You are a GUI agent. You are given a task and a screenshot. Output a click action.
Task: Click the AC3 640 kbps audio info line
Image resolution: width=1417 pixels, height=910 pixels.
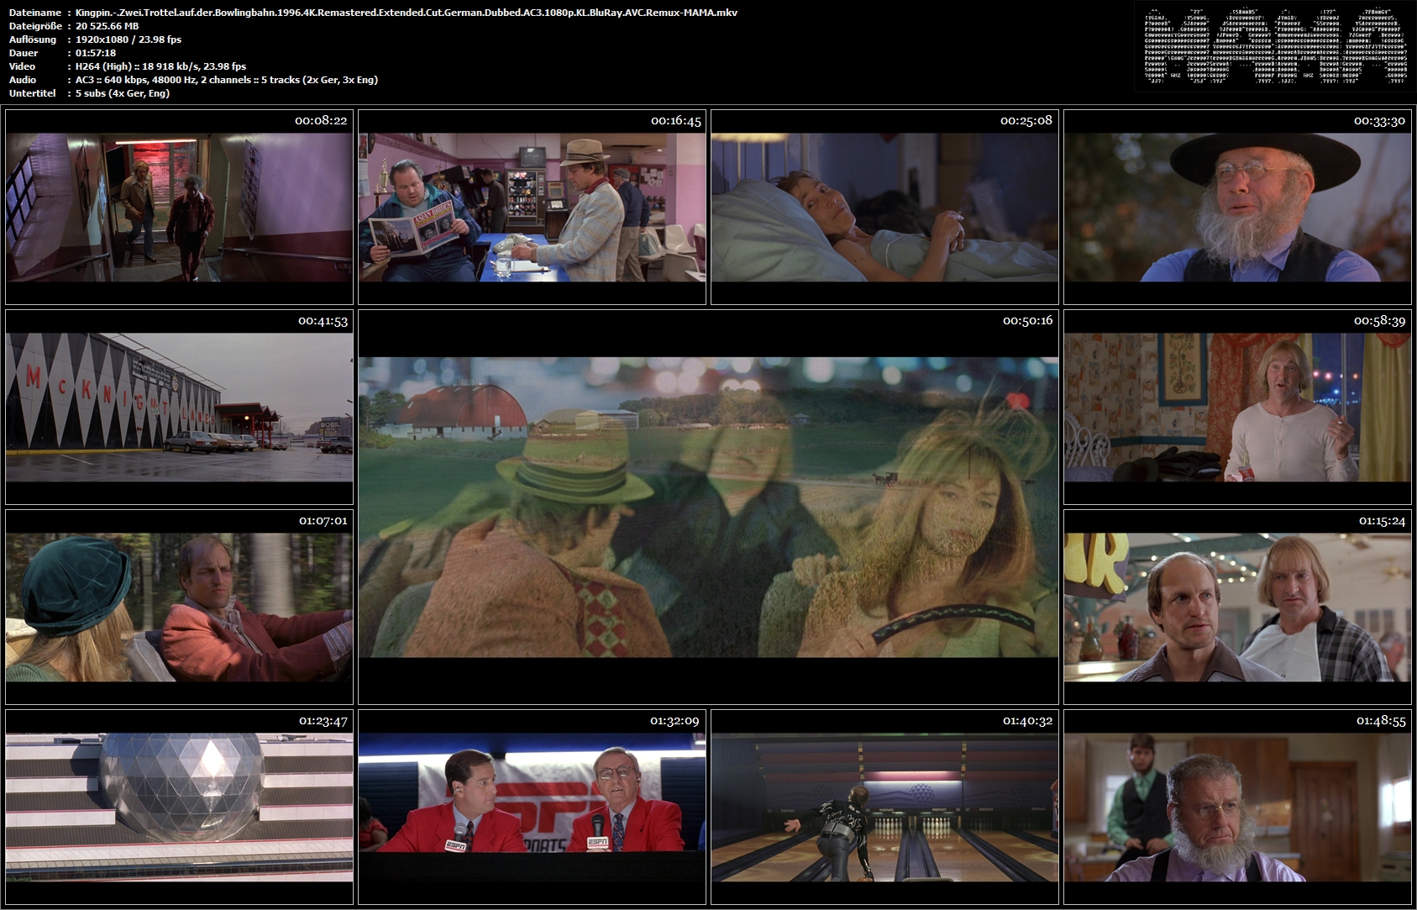click(x=227, y=80)
